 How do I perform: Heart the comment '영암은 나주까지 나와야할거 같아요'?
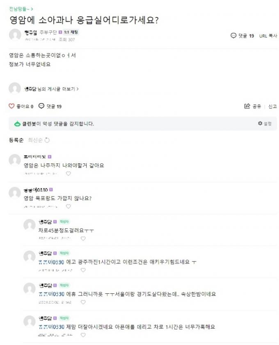click(x=69, y=174)
